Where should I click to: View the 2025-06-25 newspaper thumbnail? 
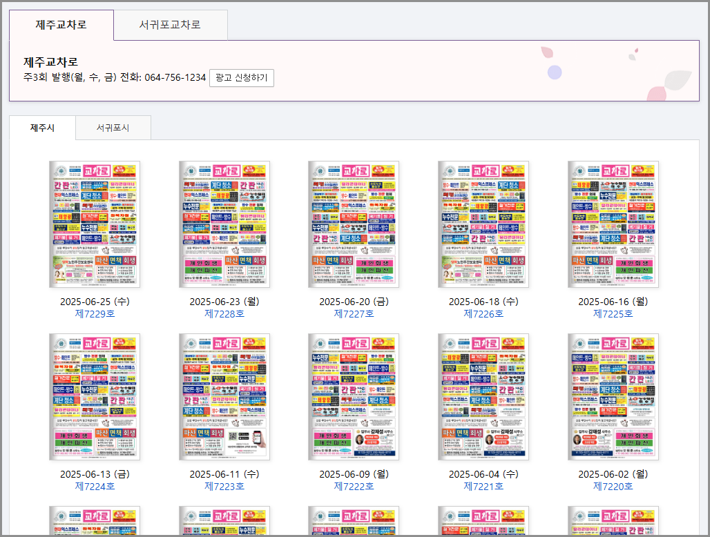tap(93, 224)
